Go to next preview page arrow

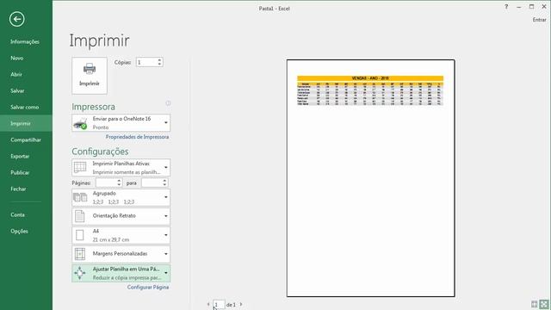[x=241, y=304]
